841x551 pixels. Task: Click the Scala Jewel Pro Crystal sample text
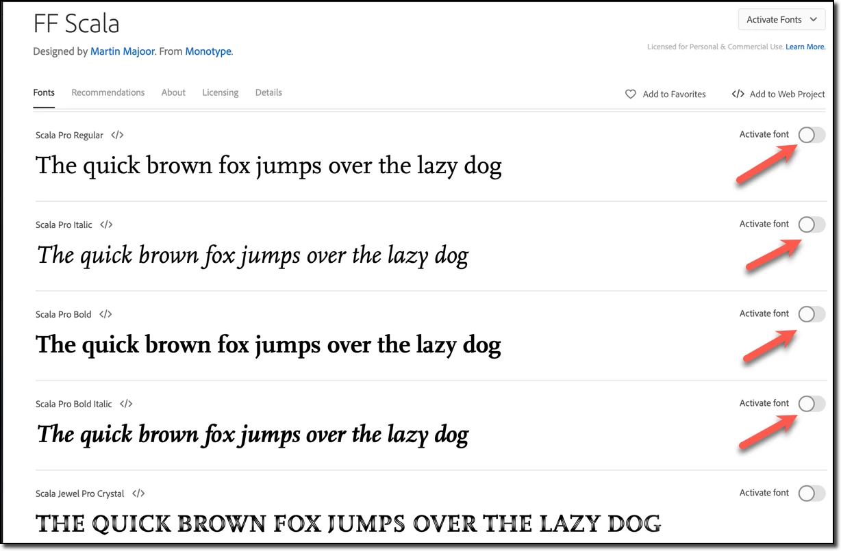(348, 524)
